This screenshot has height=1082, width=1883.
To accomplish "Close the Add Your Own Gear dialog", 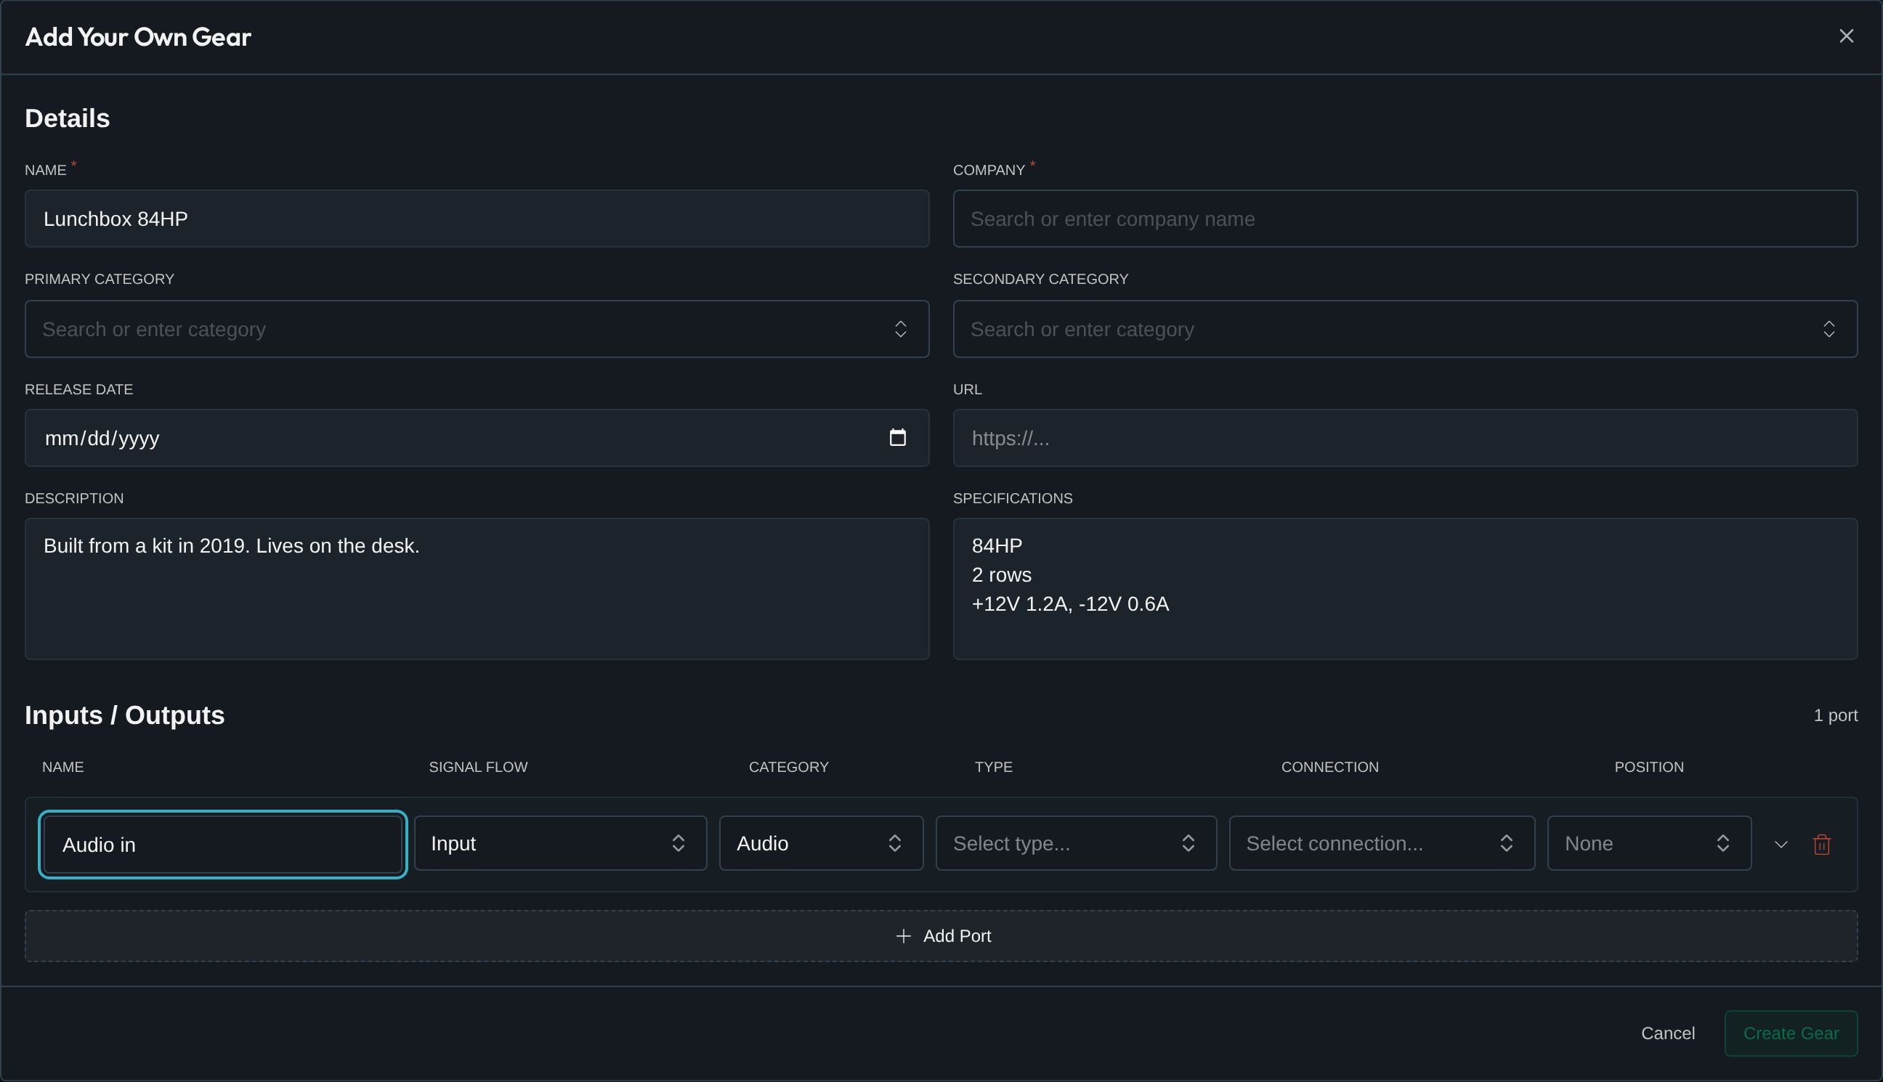I will 1846,36.
